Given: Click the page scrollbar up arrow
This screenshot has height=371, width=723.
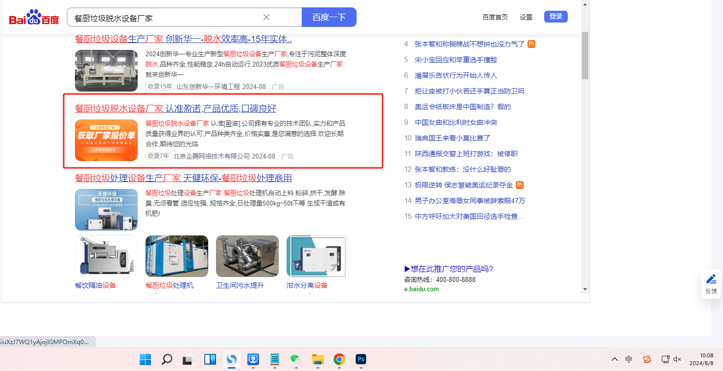Looking at the screenshot, I should (x=585, y=4).
